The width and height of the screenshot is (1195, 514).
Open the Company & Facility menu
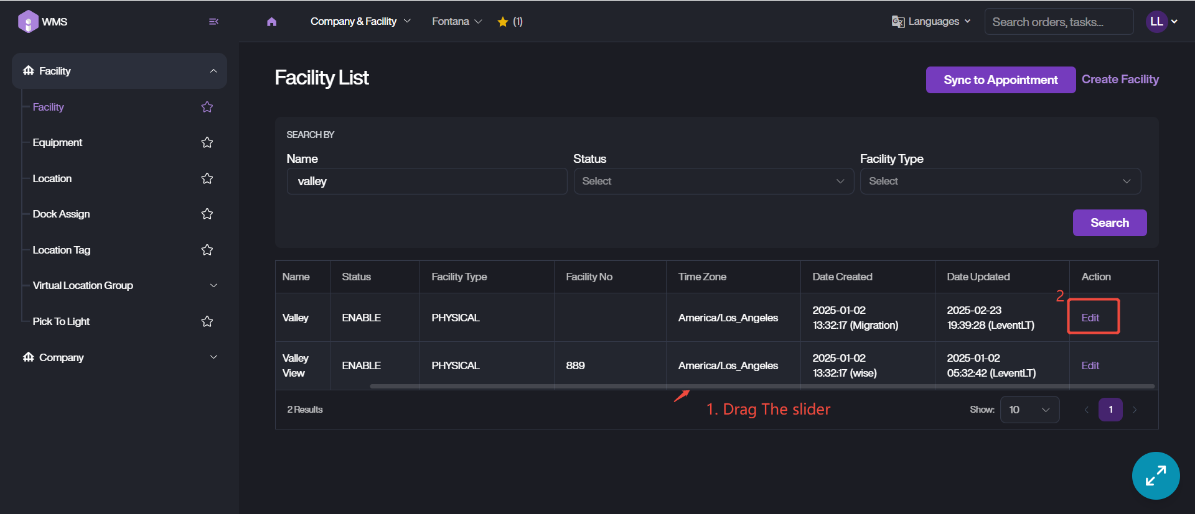tap(360, 21)
